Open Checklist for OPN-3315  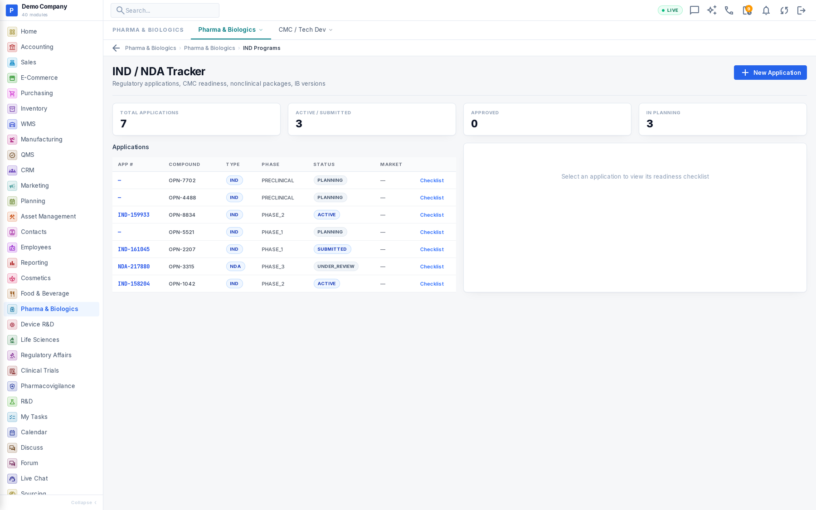pyautogui.click(x=432, y=267)
